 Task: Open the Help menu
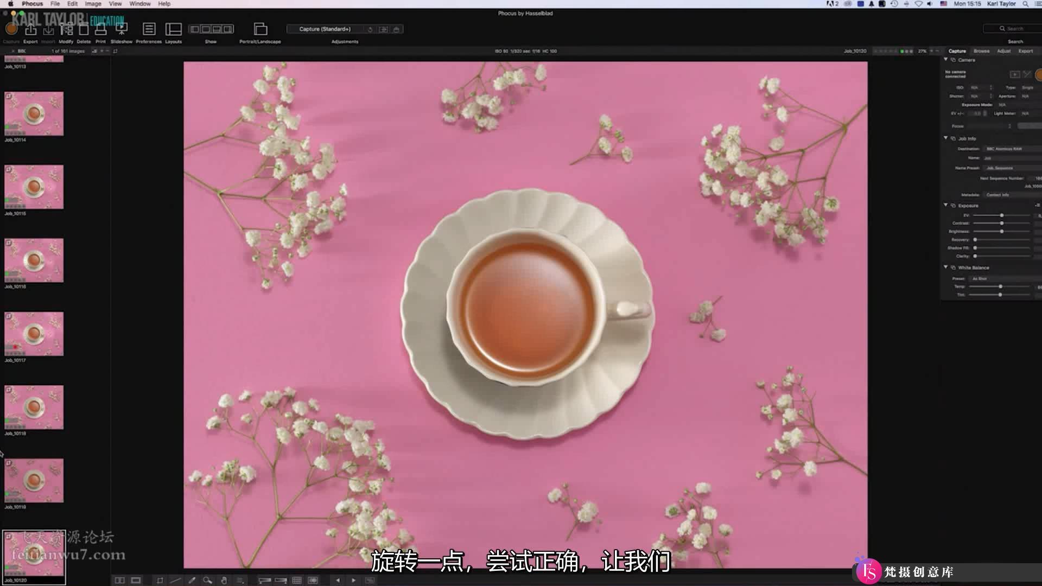(164, 4)
